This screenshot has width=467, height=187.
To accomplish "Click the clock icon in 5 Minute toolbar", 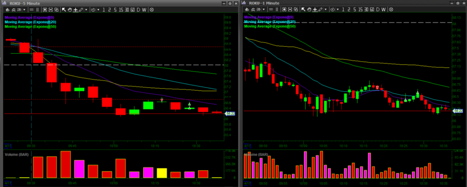I will (x=93, y=9).
